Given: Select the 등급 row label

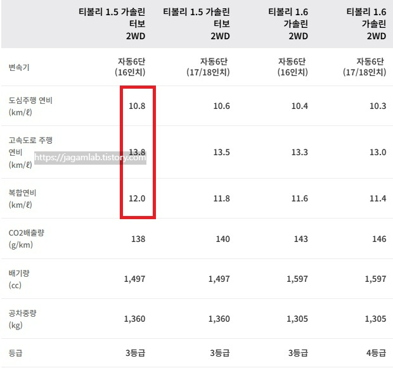Looking at the screenshot, I should click(16, 353).
